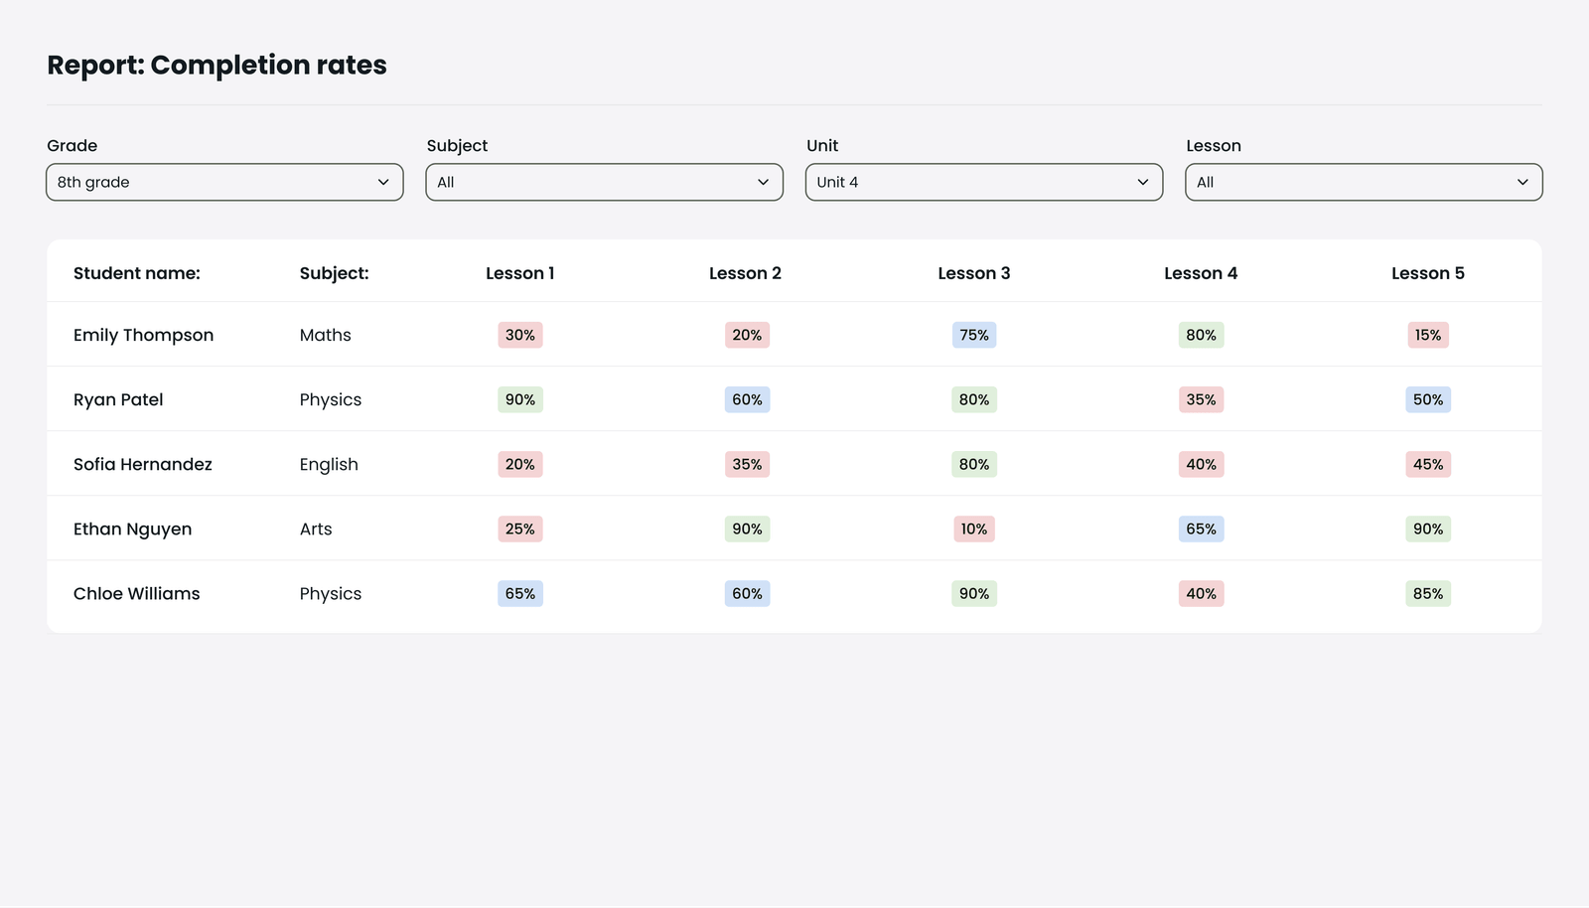Click Sofia Hernandez's name
The image size is (1589, 908).
[143, 464]
